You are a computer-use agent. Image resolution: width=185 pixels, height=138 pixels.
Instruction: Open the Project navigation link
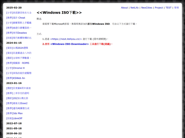pos(159,7)
